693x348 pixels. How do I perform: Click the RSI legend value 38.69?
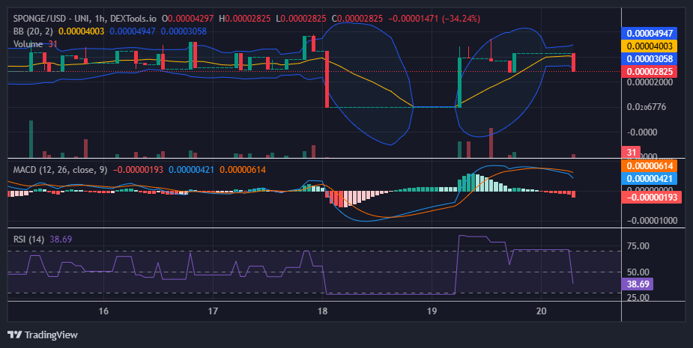61,239
